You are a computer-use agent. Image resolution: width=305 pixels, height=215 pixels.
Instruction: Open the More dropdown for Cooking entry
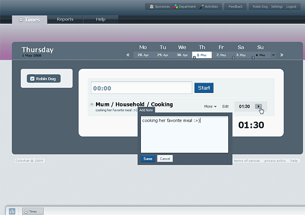[x=210, y=106]
